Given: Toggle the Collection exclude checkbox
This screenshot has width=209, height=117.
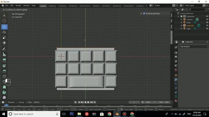Looking at the screenshot, I should click(181, 16).
